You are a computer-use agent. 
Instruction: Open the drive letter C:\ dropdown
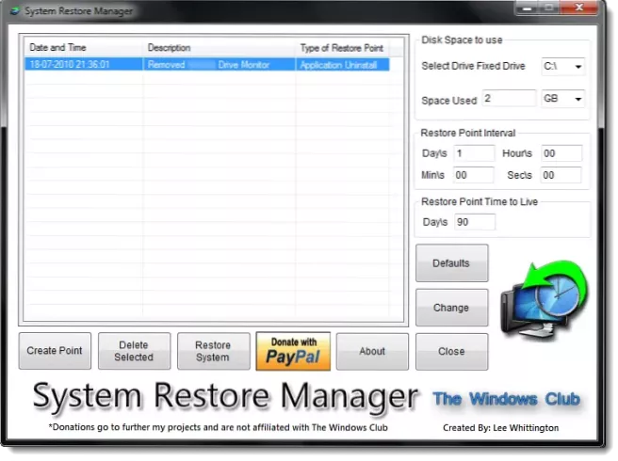(x=562, y=67)
